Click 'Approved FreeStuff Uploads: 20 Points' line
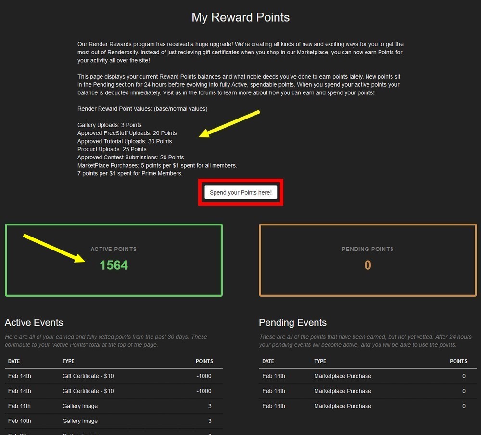The width and height of the screenshot is (481, 435). [x=127, y=133]
